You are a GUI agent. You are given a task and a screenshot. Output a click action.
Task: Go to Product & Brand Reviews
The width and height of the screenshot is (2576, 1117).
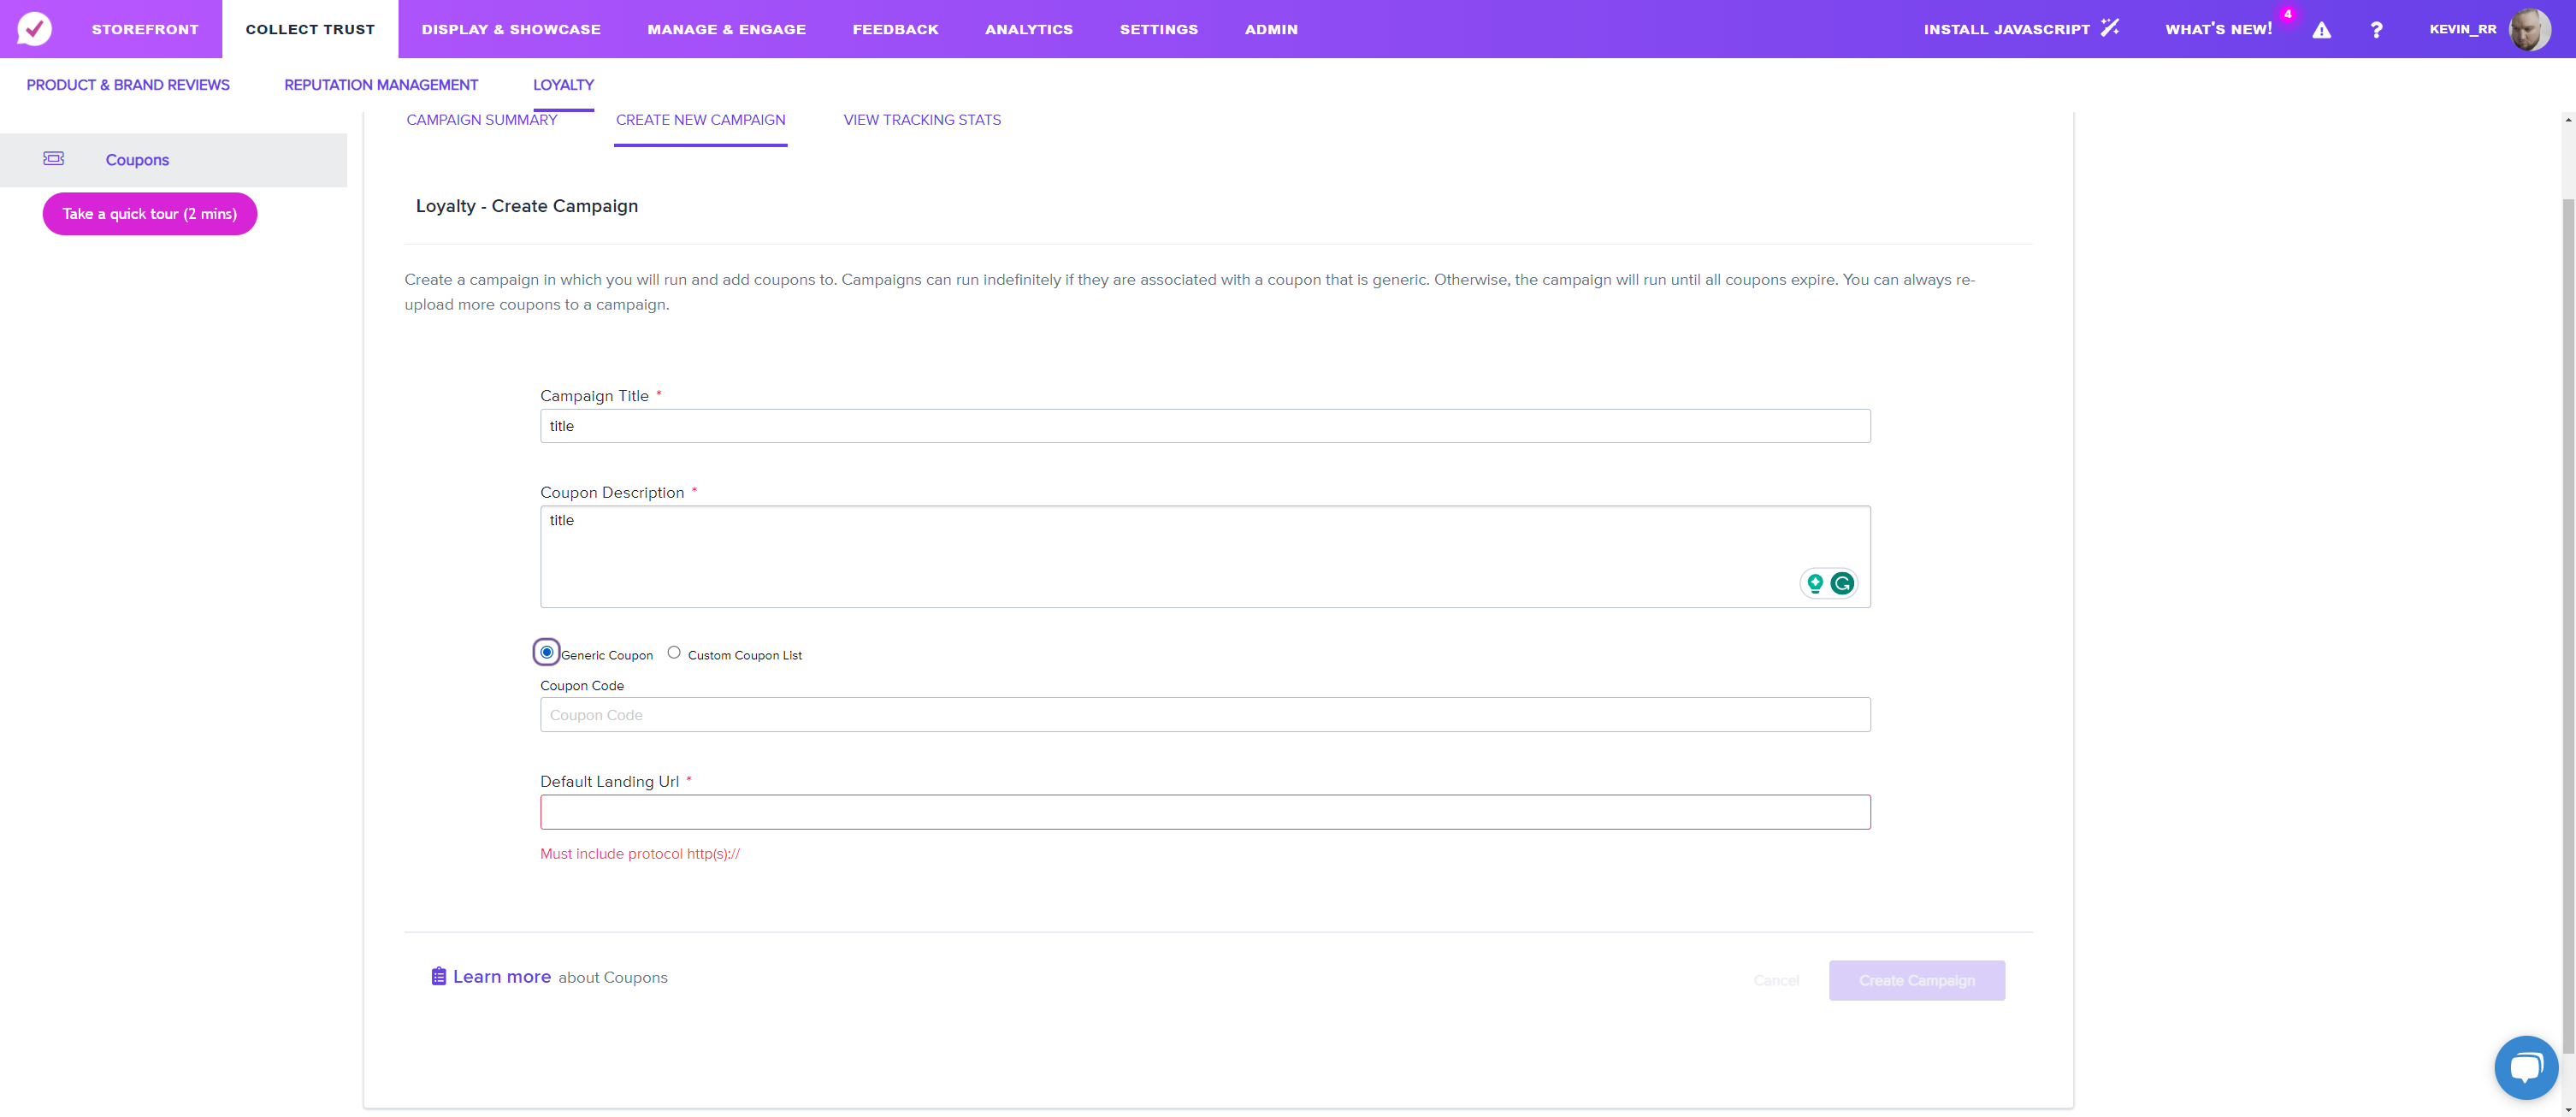128,85
